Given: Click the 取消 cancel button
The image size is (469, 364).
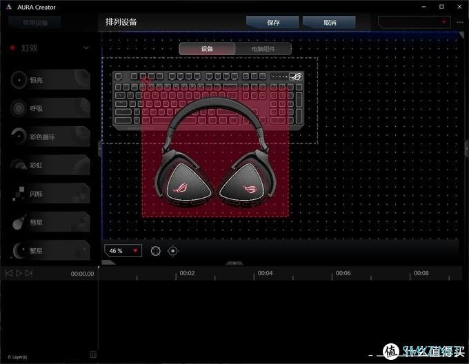Looking at the screenshot, I should (x=329, y=23).
